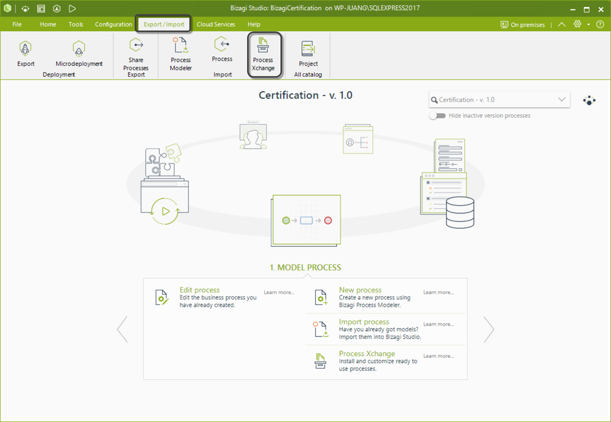The width and height of the screenshot is (611, 422).
Task: Open the Cloud Services tab
Action: [216, 24]
